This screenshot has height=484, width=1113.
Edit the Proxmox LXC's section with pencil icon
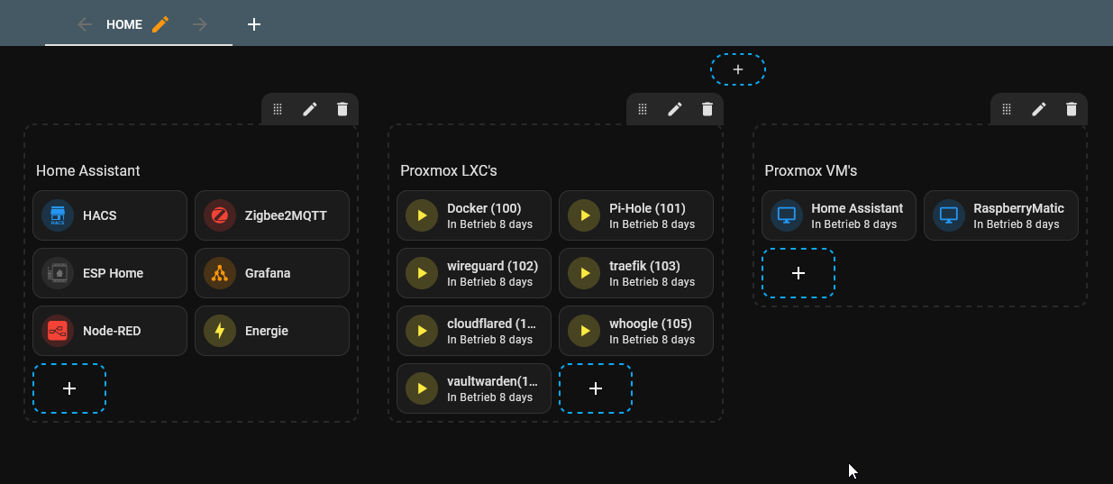[675, 109]
